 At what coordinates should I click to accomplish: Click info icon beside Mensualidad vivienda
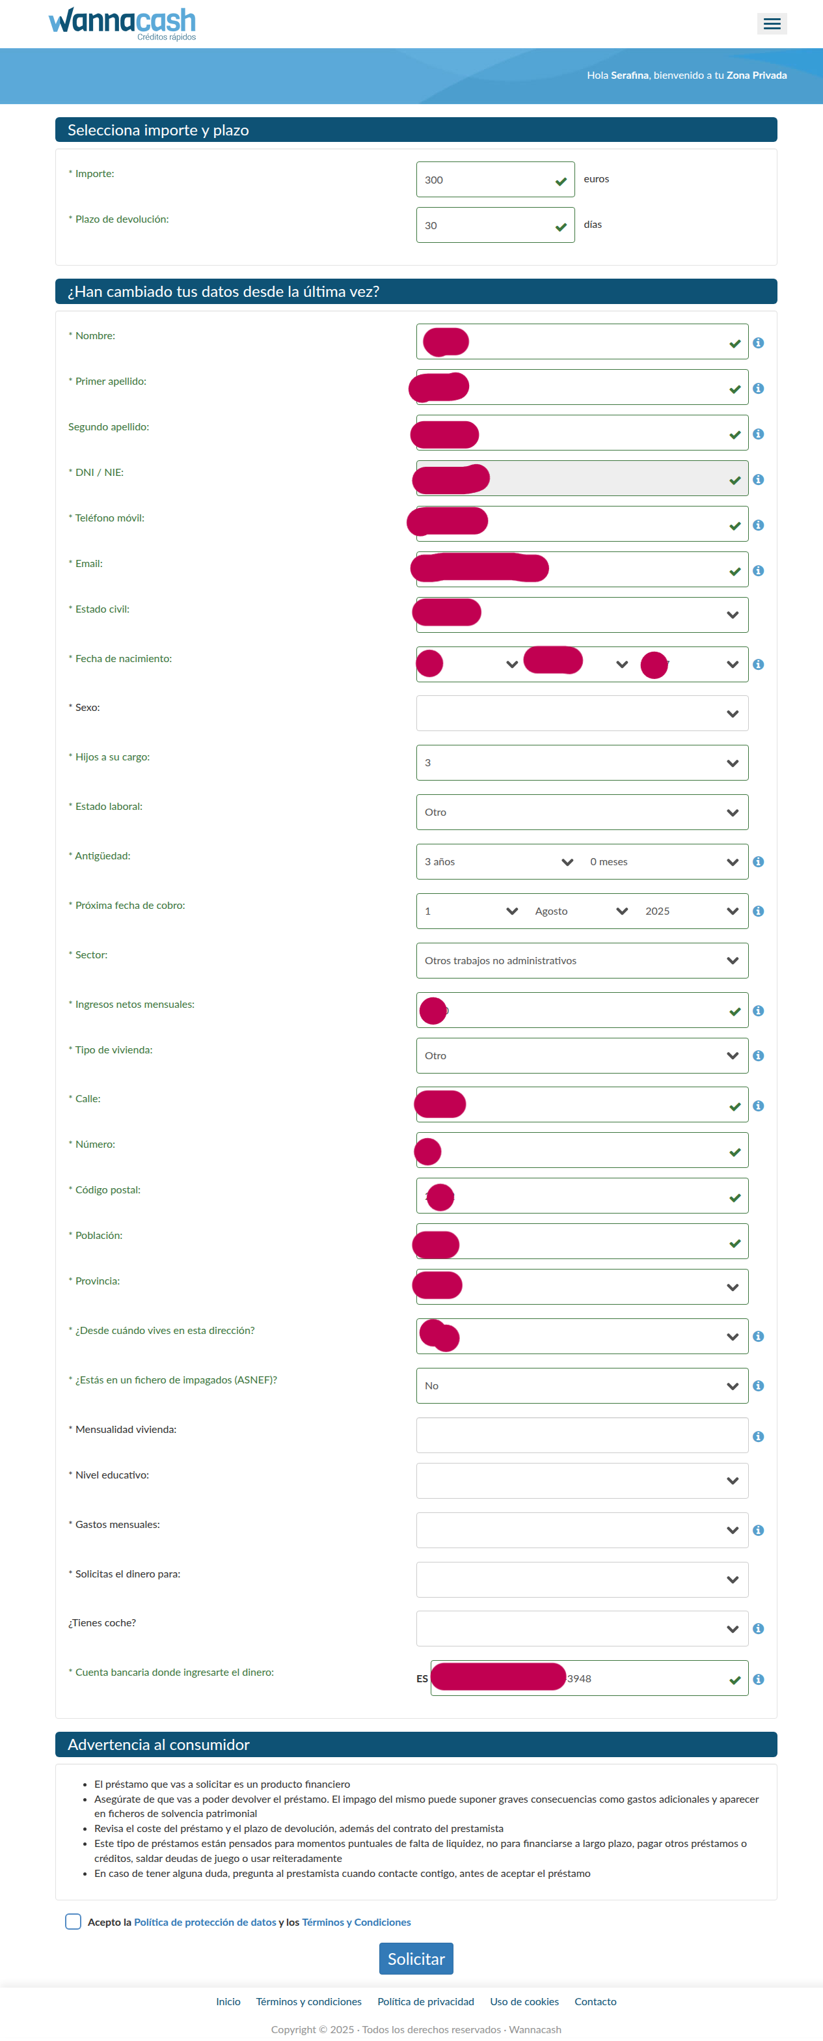tap(758, 1436)
